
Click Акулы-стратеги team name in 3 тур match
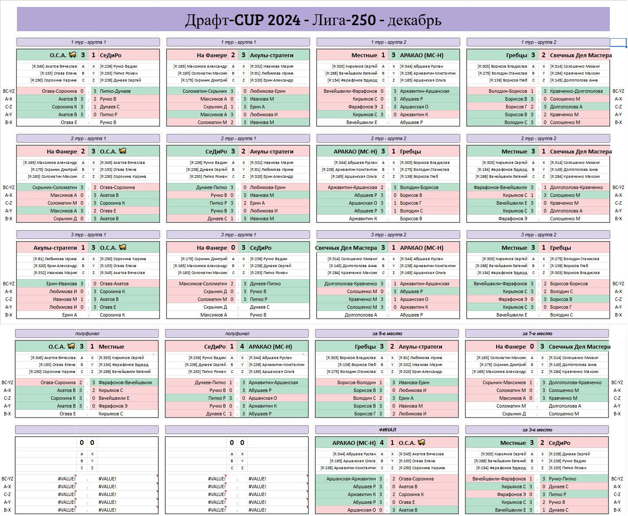coord(55,248)
